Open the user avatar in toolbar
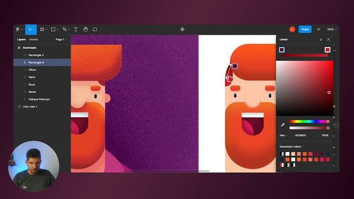Viewport: 354px width, 199px height. (x=292, y=29)
